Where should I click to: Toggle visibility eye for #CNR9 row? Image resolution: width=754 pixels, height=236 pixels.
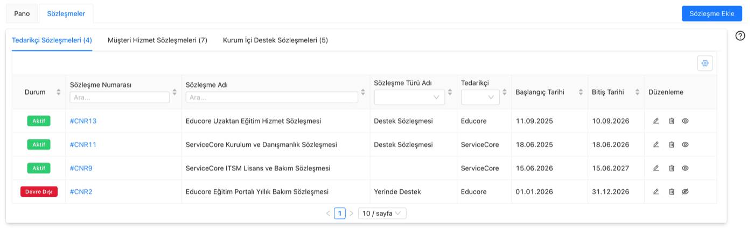(x=686, y=168)
